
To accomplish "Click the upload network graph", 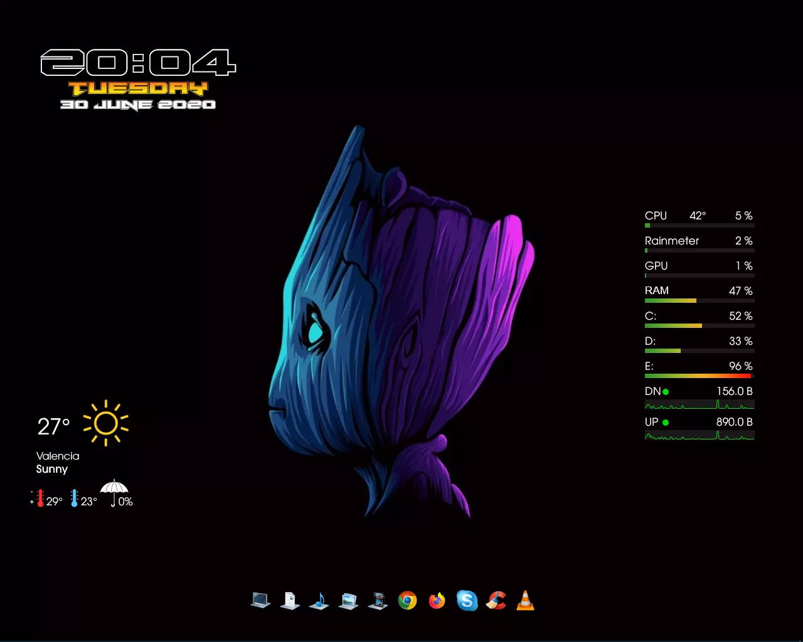I will tap(699, 434).
